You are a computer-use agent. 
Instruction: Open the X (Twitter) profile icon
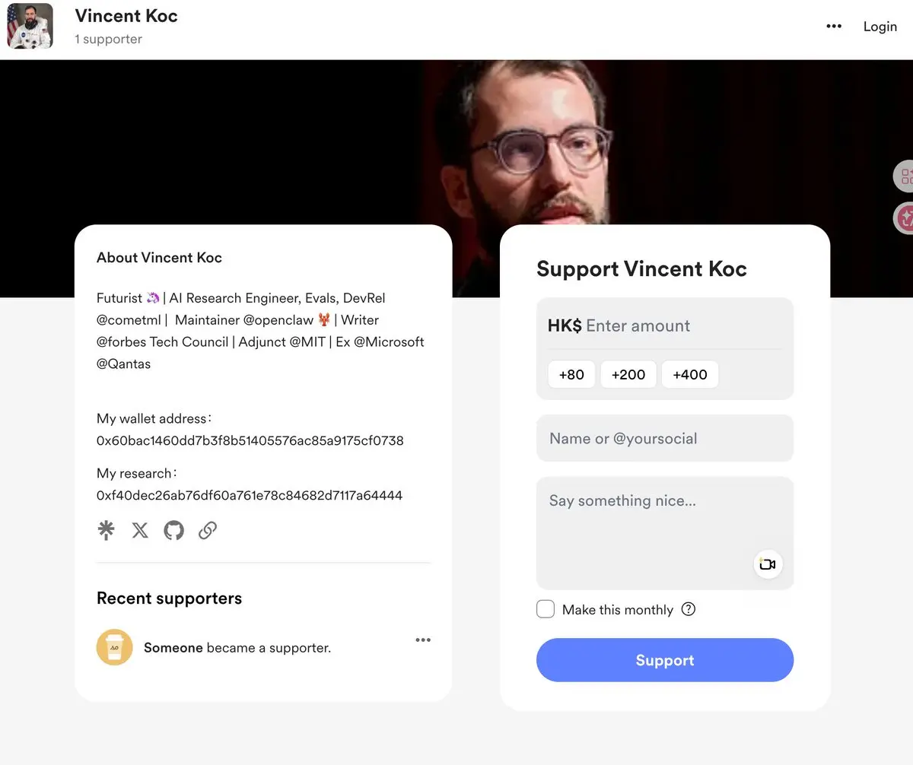(140, 530)
